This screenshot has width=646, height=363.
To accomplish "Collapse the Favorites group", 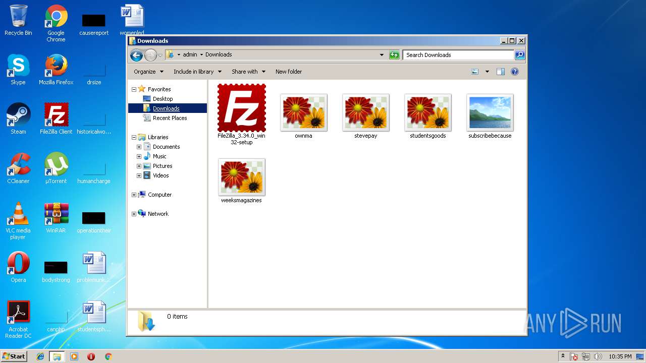I will (134, 89).
